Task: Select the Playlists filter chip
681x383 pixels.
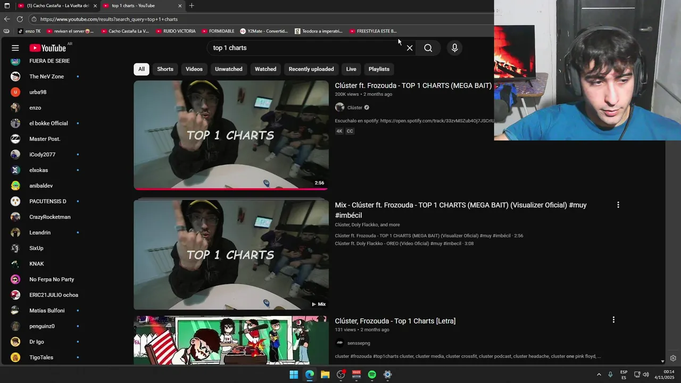Action: 379,69
